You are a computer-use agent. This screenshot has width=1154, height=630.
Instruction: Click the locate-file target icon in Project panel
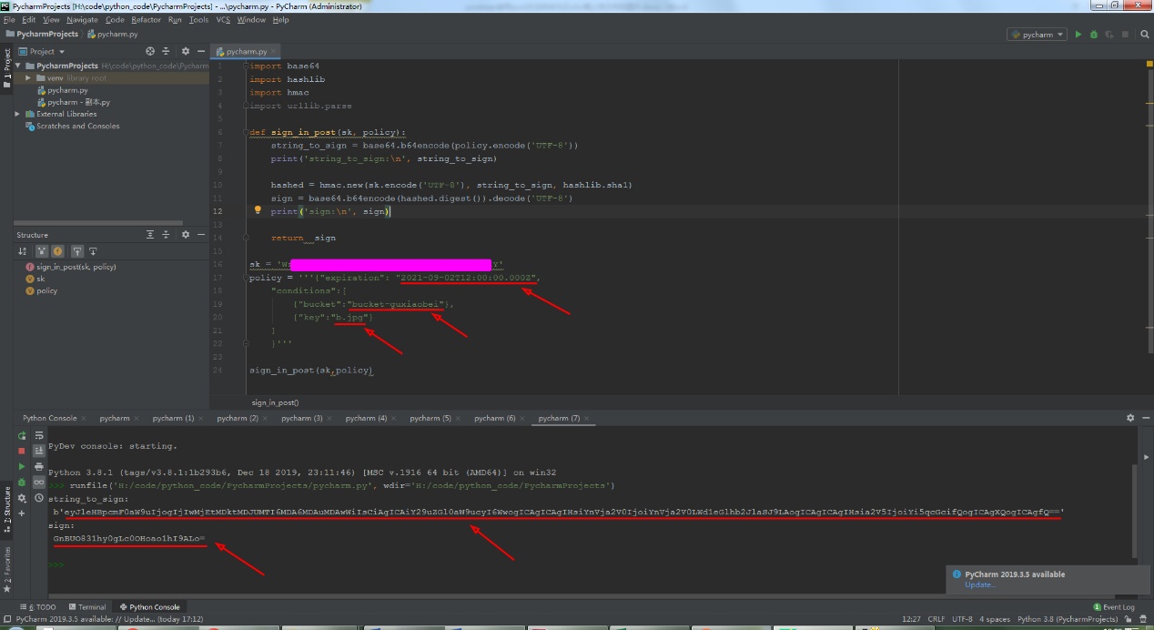coord(150,51)
